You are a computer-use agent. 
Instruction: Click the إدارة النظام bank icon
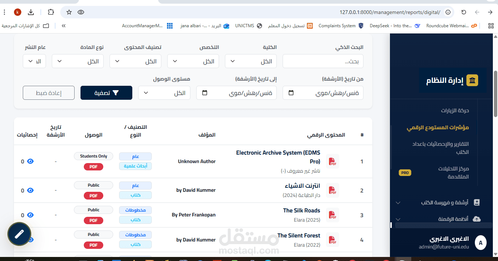pyautogui.click(x=472, y=80)
